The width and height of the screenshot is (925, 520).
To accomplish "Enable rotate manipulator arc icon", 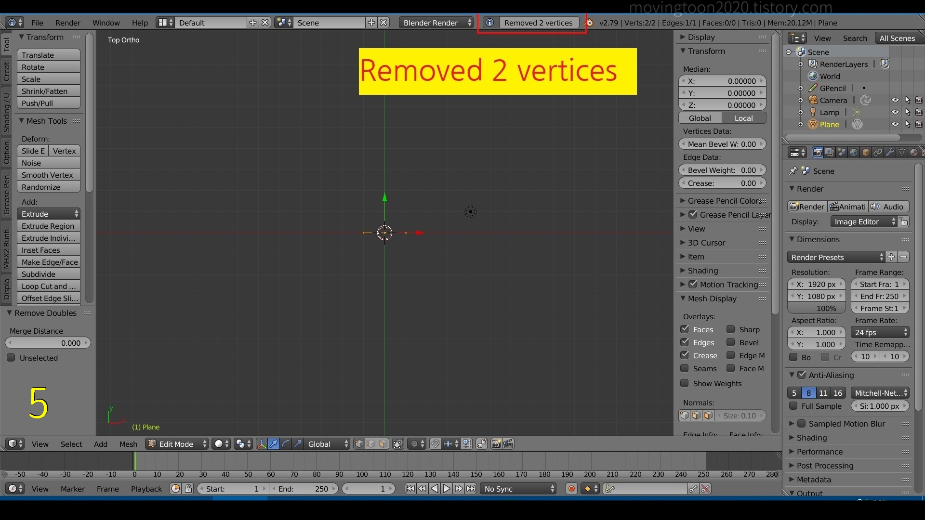I will (x=286, y=444).
